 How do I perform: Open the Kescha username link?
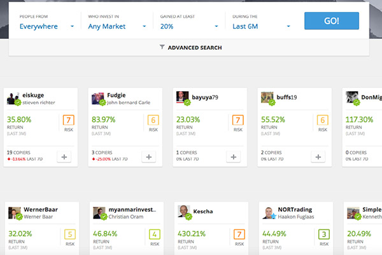[x=203, y=211]
